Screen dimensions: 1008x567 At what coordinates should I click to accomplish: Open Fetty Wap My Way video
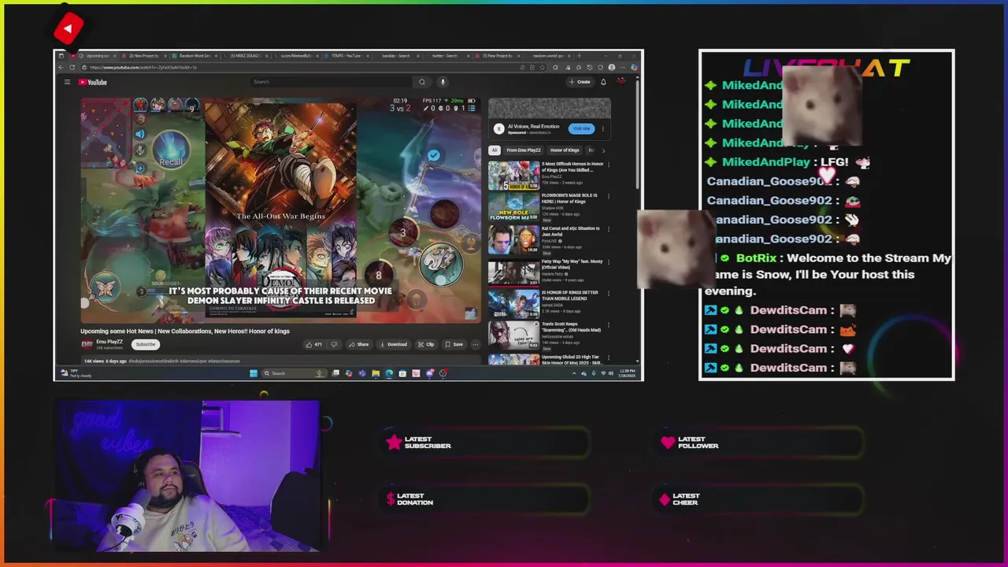513,272
